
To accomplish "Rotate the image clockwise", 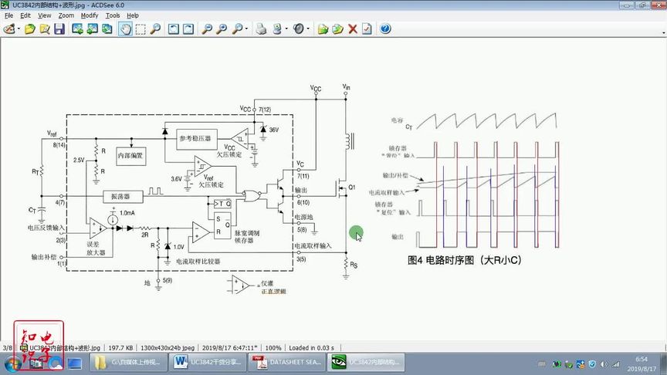I will click(188, 29).
